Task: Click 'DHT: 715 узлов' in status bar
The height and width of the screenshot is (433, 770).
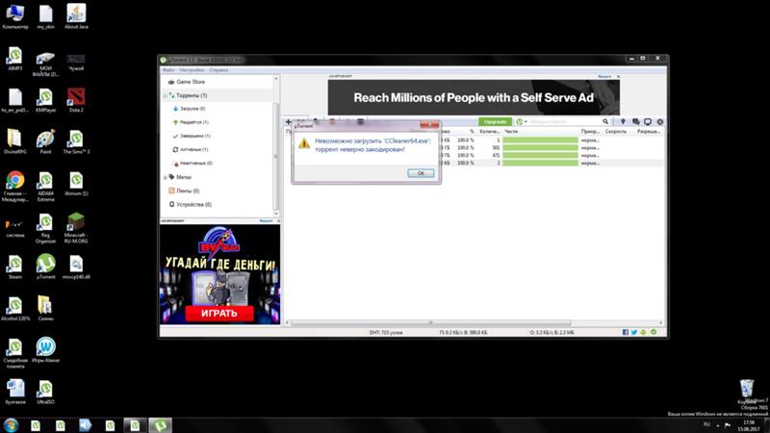Action: [x=386, y=332]
